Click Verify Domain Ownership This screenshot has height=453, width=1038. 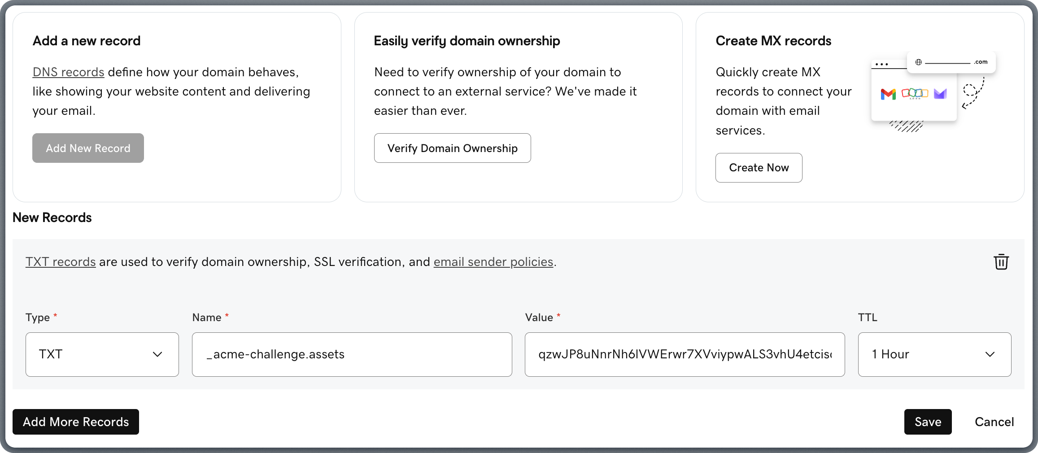(452, 148)
